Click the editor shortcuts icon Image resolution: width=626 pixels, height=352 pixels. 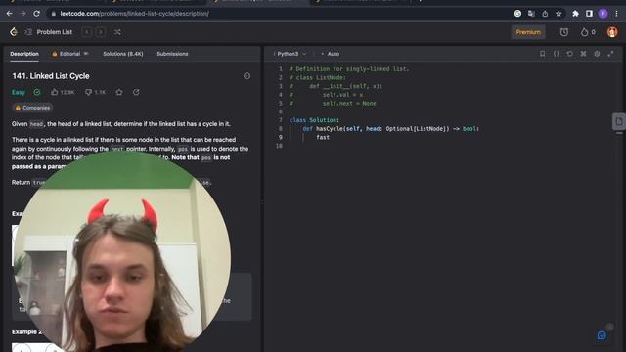point(583,54)
